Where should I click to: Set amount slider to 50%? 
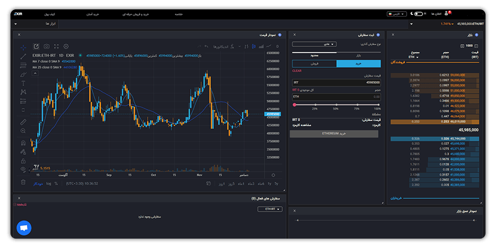336,105
